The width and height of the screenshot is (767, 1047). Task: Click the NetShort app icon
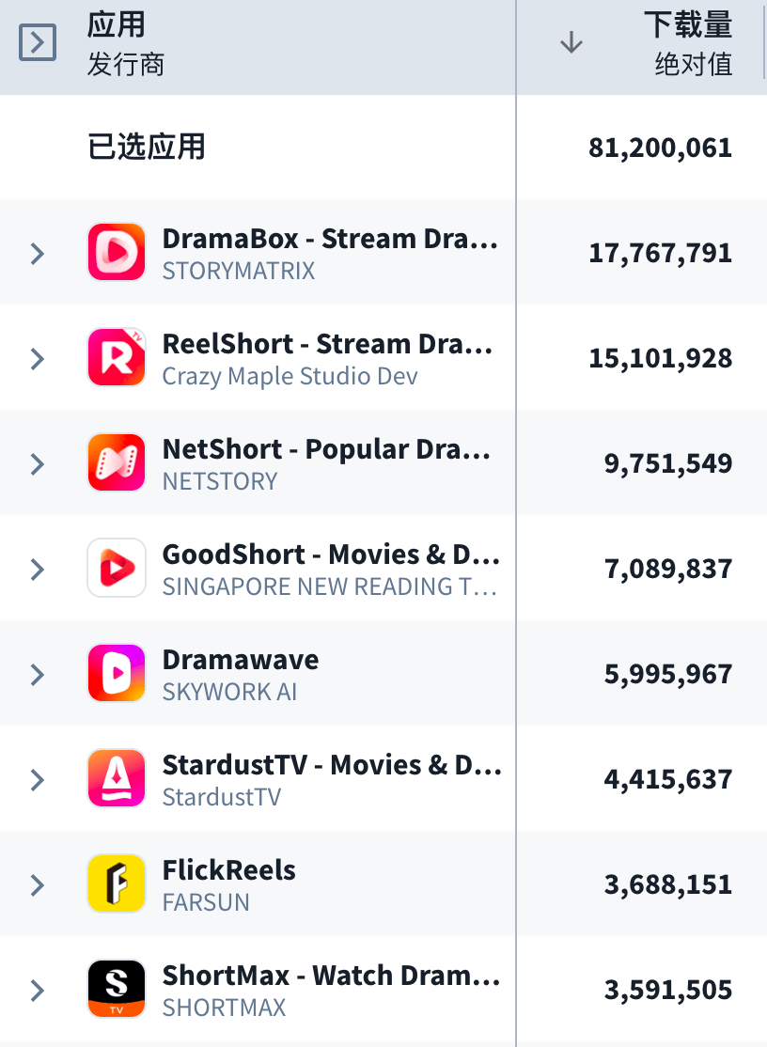(x=117, y=462)
